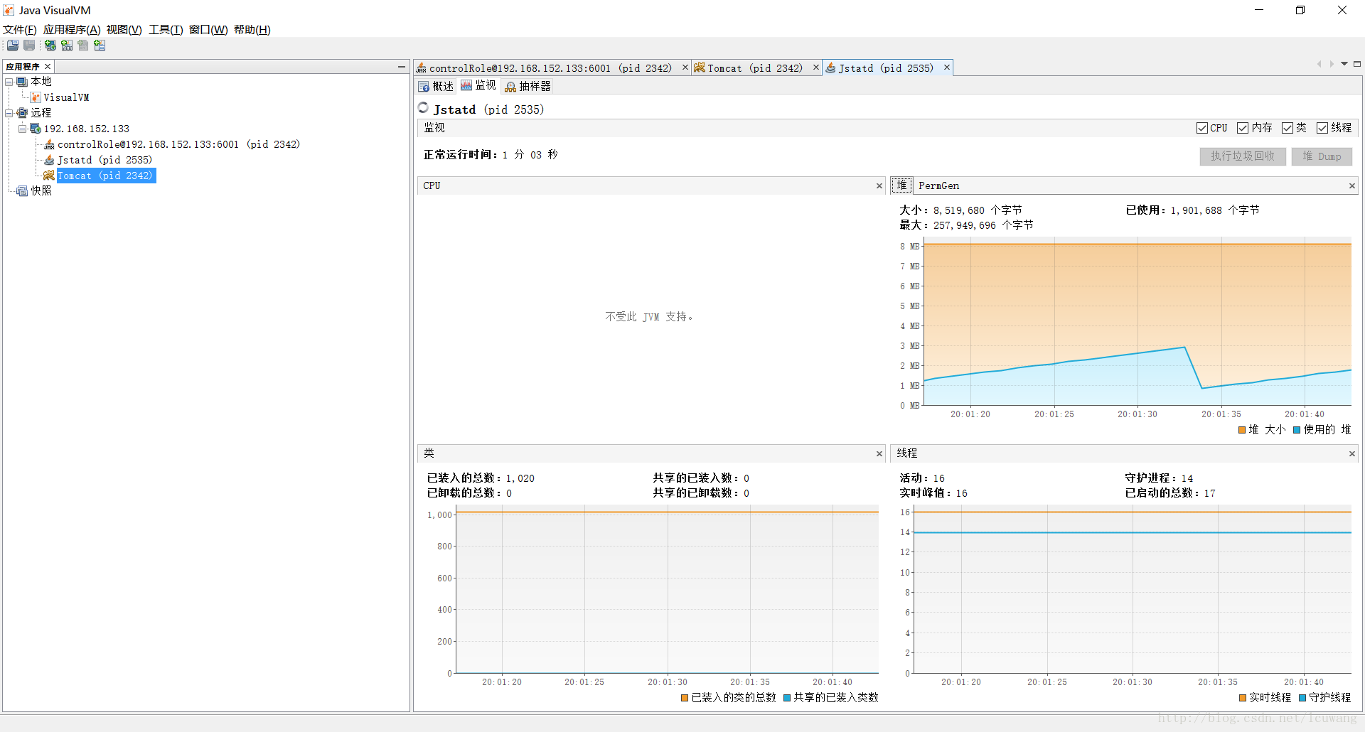Image resolution: width=1365 pixels, height=732 pixels.
Task: Select the Jstatd (pid 2535) document tab
Action: 886,68
